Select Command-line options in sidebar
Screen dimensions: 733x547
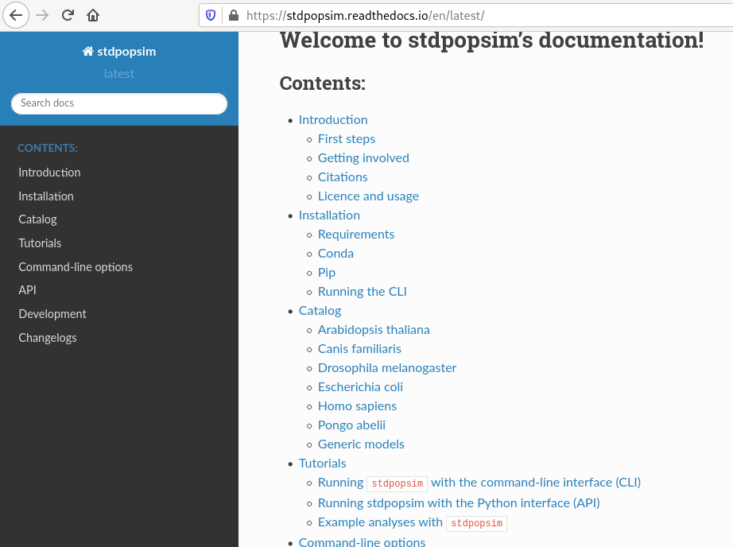click(75, 267)
